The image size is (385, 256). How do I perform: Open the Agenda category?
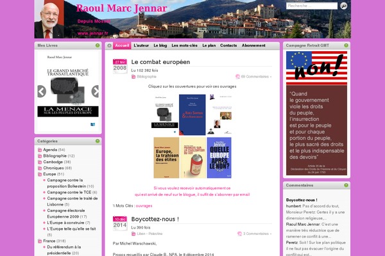coord(50,150)
